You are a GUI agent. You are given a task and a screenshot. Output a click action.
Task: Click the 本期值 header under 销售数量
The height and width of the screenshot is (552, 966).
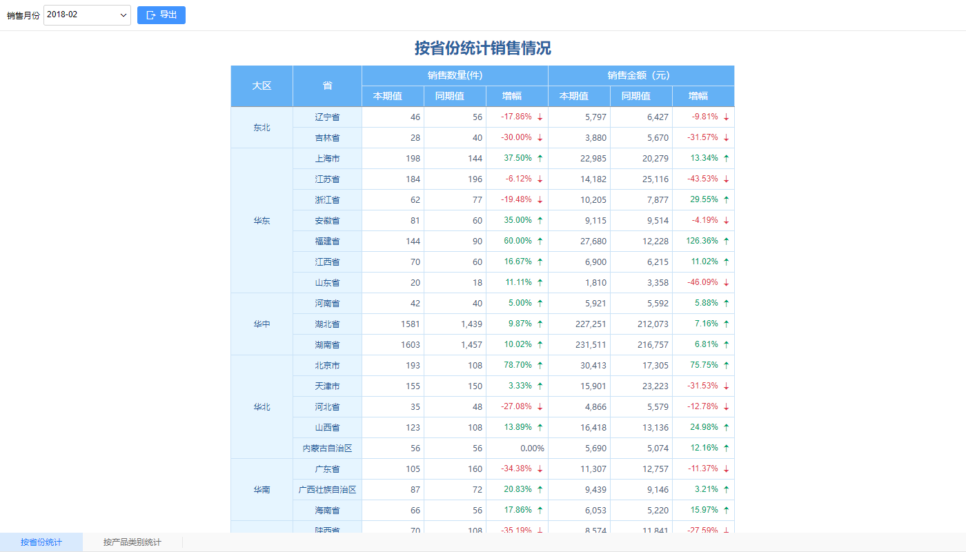pos(392,96)
